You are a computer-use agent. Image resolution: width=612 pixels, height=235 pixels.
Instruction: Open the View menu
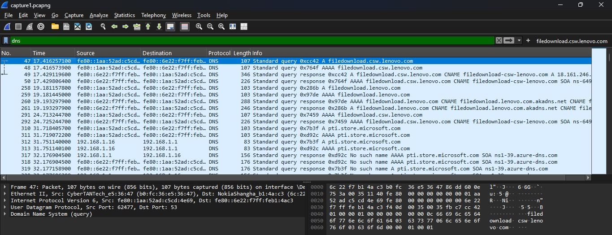[39, 15]
